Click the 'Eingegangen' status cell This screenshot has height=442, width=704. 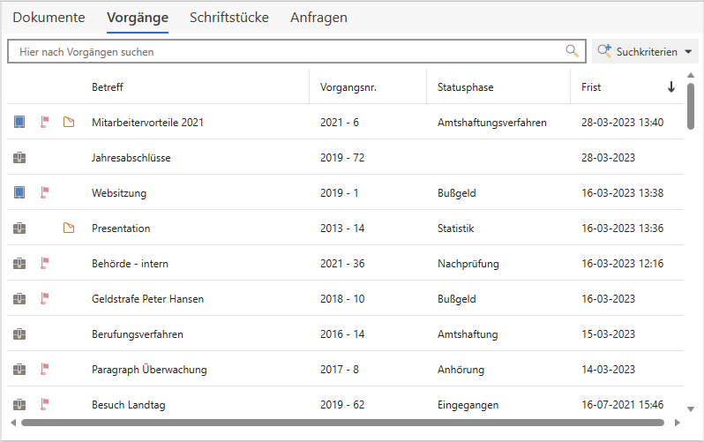click(468, 405)
